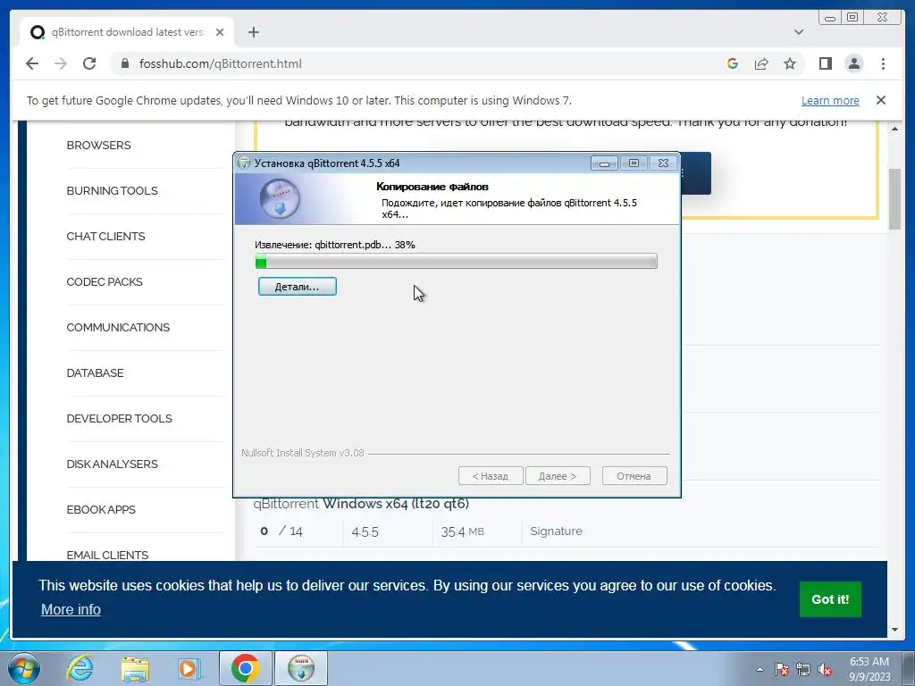Open Windows Media Player from taskbar
Viewport: 915px width, 686px height.
click(x=189, y=668)
